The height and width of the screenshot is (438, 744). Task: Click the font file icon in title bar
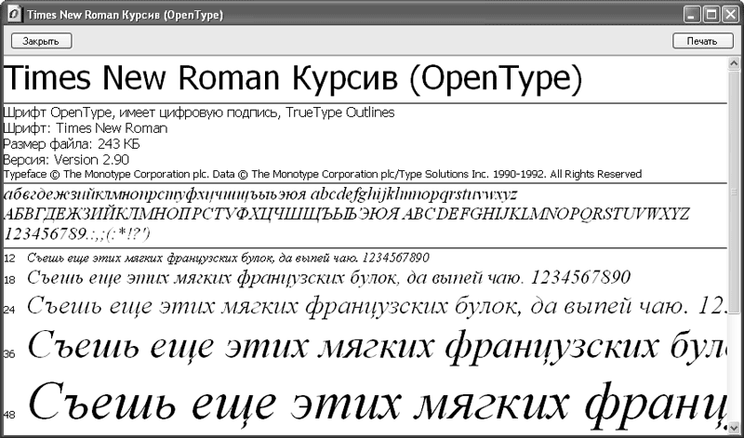[x=13, y=16]
